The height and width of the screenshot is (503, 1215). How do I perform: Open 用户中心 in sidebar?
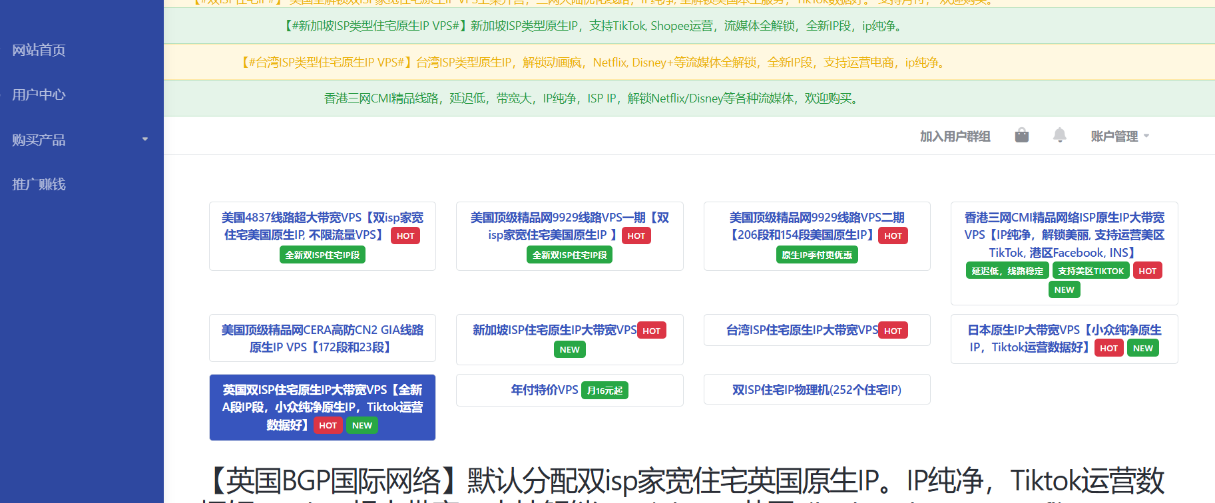click(39, 94)
